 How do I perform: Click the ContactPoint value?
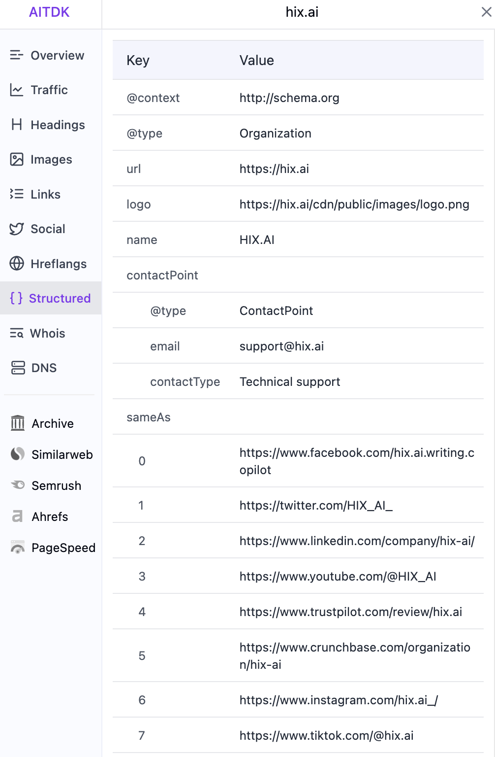276,310
